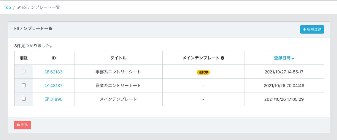Sort by the 登録日時 column header
The height and width of the screenshot is (140, 337).
pyautogui.click(x=282, y=58)
